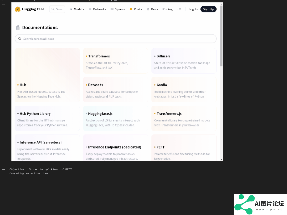Click the 'Documentations' heading text
287x215 pixels.
[x=40, y=27]
